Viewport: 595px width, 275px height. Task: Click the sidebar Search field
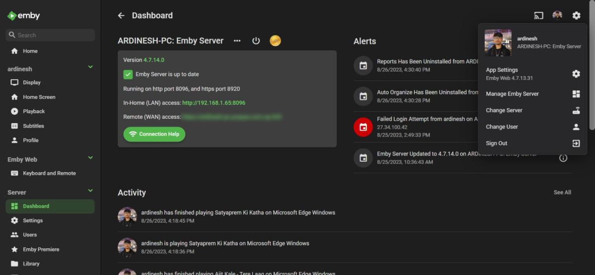coord(50,35)
